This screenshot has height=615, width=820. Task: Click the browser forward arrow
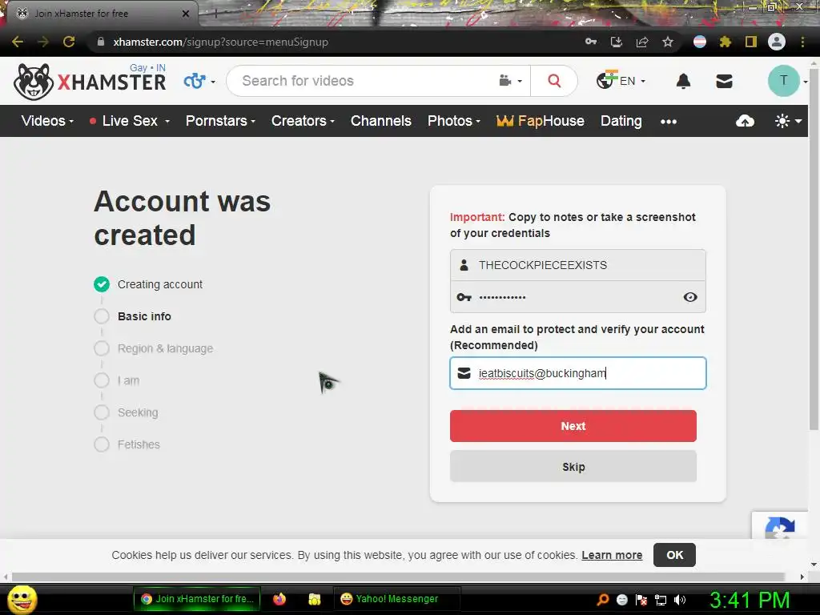(43, 42)
